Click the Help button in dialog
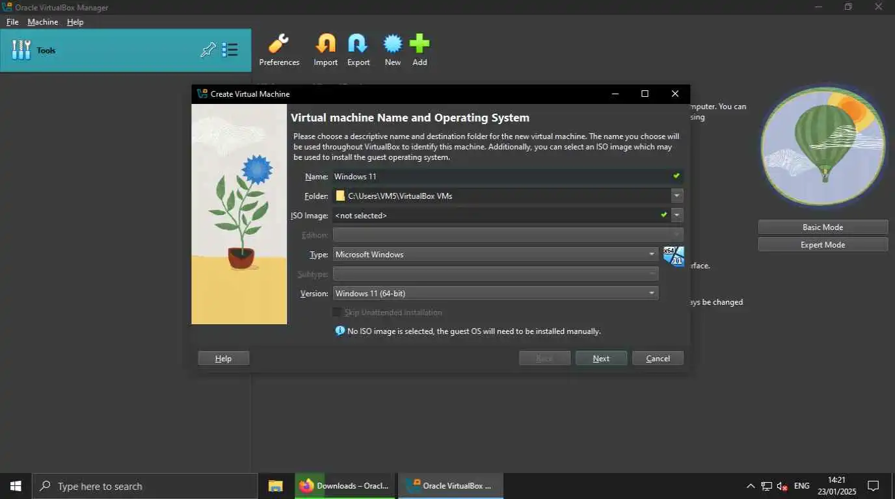895x499 pixels. tap(223, 358)
